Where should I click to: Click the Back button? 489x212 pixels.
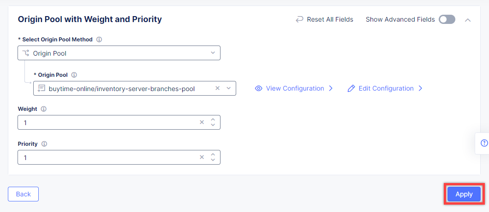click(24, 194)
